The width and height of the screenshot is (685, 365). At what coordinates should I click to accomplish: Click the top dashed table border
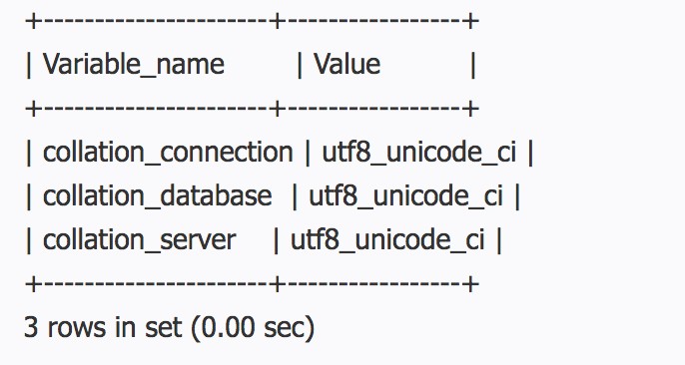click(252, 21)
